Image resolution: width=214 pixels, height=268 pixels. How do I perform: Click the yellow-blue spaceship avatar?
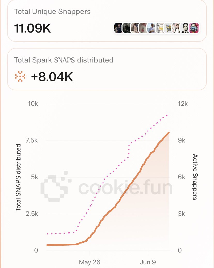click(x=168, y=28)
